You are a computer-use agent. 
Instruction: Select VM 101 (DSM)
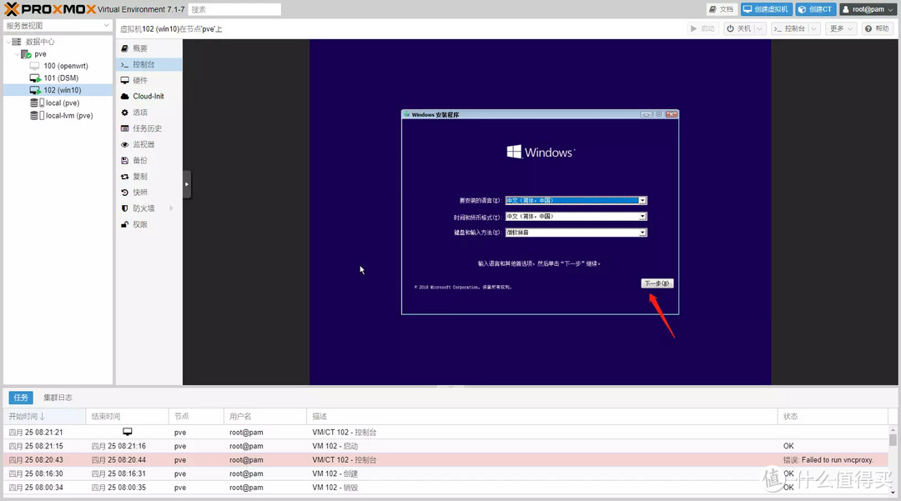click(60, 78)
